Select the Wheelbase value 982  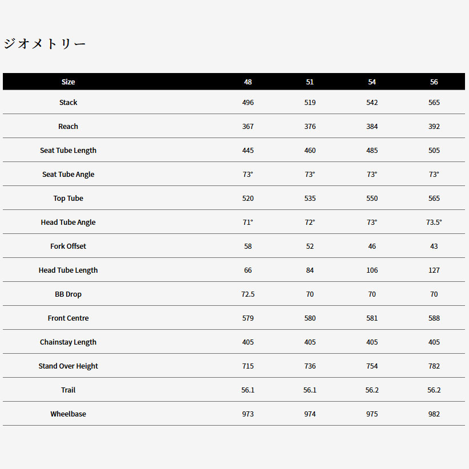(x=434, y=414)
